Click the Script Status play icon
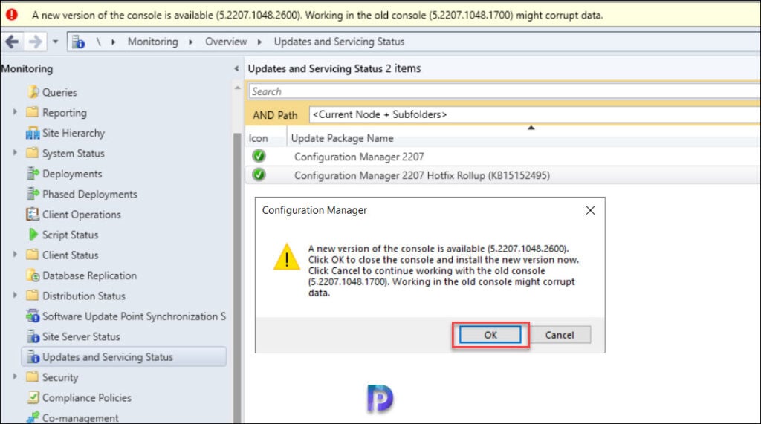This screenshot has height=424, width=761. pyautogui.click(x=33, y=235)
